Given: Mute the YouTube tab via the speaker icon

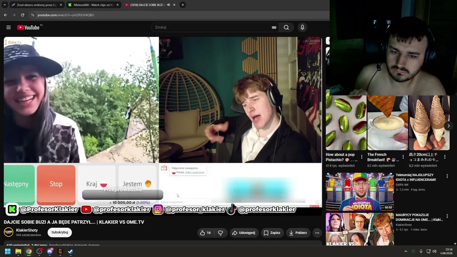Looking at the screenshot, I should coord(169,5).
